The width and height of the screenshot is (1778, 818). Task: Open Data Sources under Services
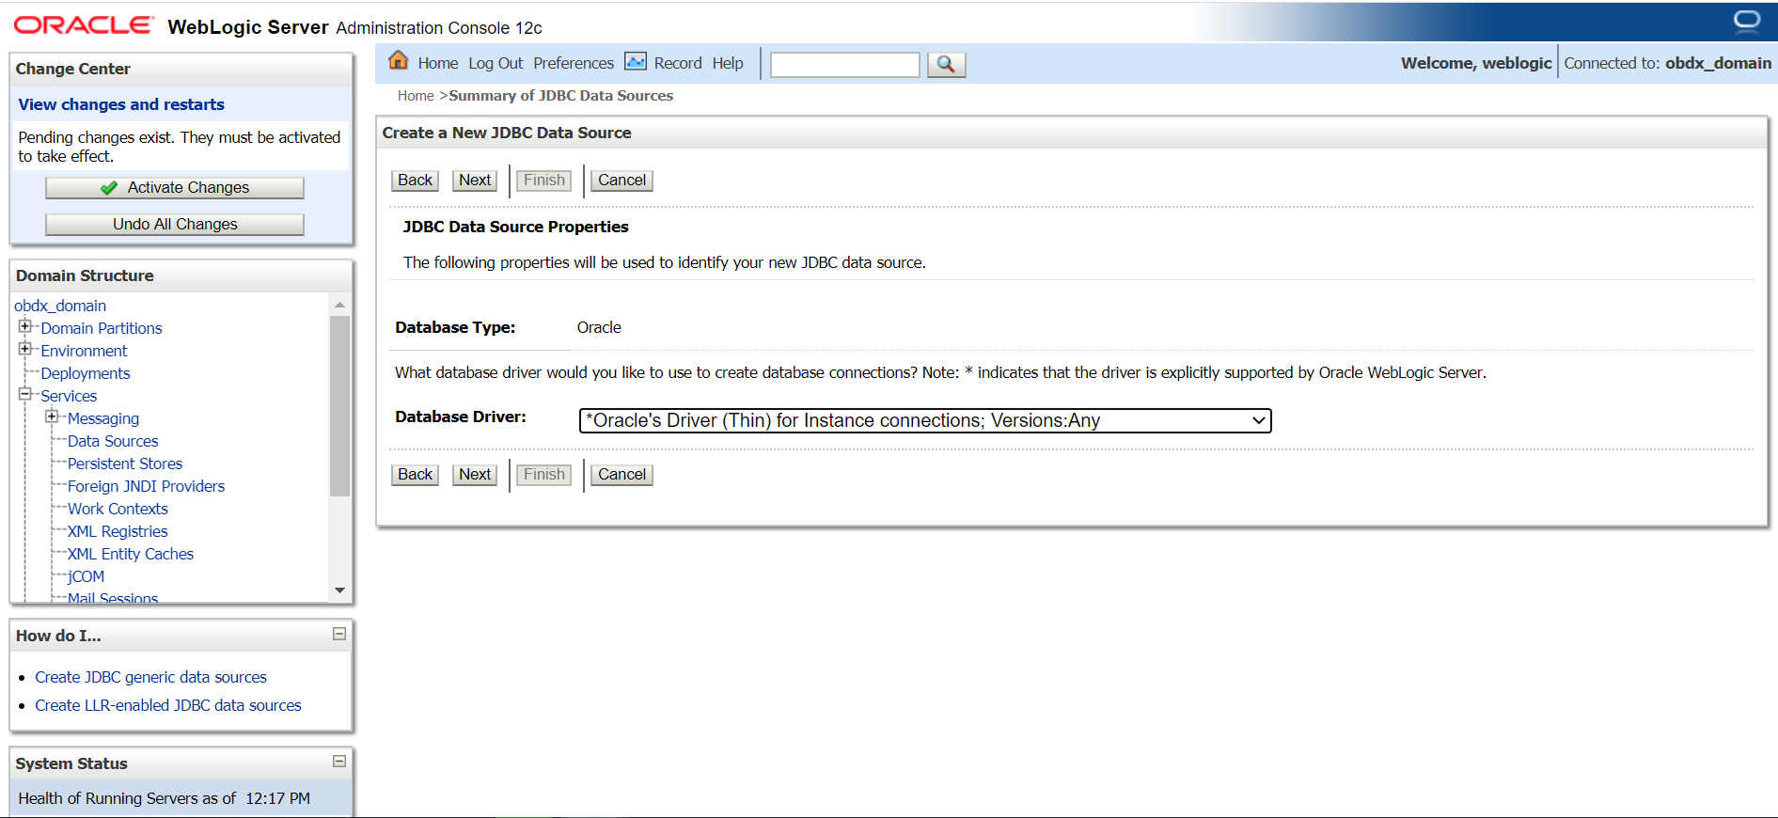pos(113,441)
